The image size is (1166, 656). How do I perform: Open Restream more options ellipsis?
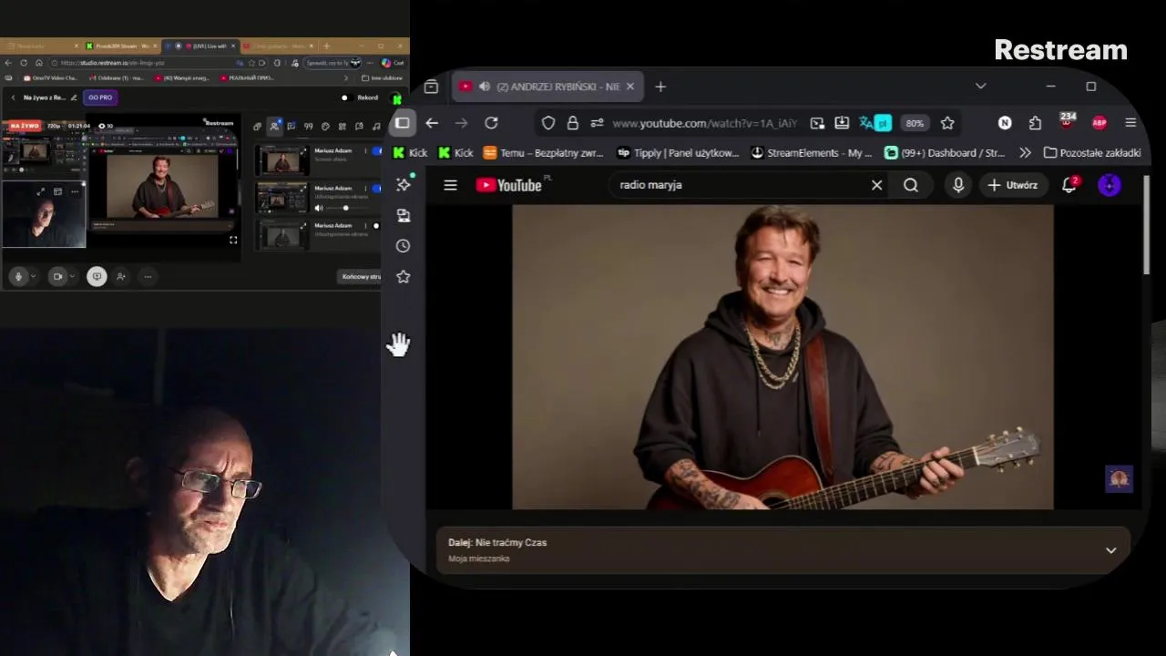(x=148, y=276)
